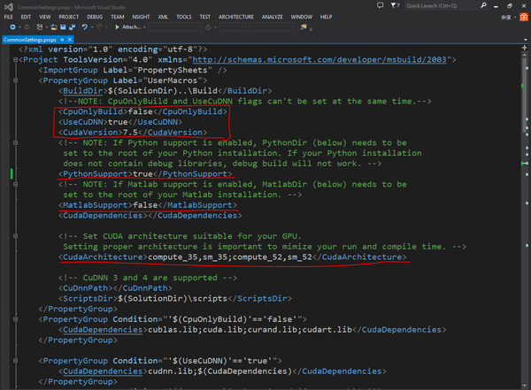Toggle pin on CommonSettings.props tab
Screen dimensions: 531x390
[x=62, y=40]
